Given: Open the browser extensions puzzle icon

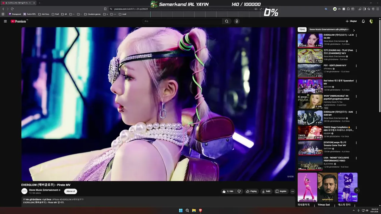Looking at the screenshot, I should (x=348, y=9).
